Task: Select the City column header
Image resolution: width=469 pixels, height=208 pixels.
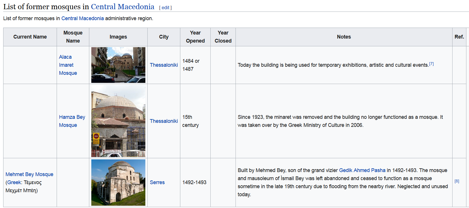Action: 164,37
